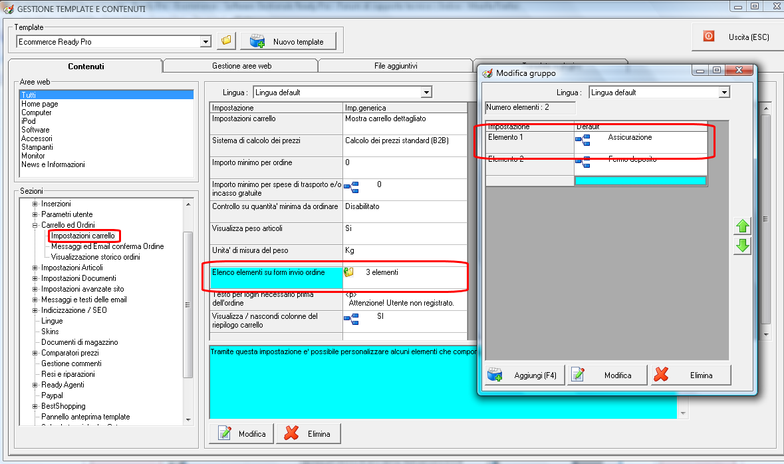Open template folder icon next to Template dropdown
Viewport: 784px width, 464px height.
point(227,41)
